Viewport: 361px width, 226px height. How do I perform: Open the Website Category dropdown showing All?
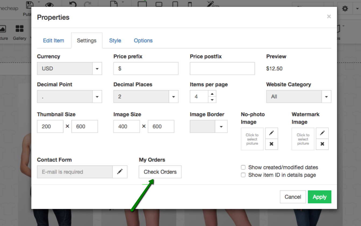click(299, 97)
